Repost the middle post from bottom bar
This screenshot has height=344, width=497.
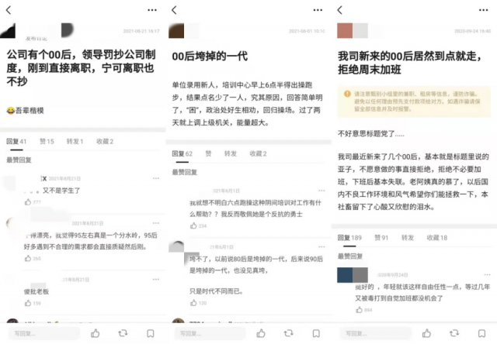point(288,333)
